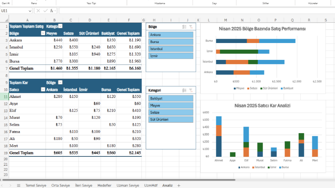Click the select-all corner triangle
Screen dimensions: 335x188
(x=6, y=20)
